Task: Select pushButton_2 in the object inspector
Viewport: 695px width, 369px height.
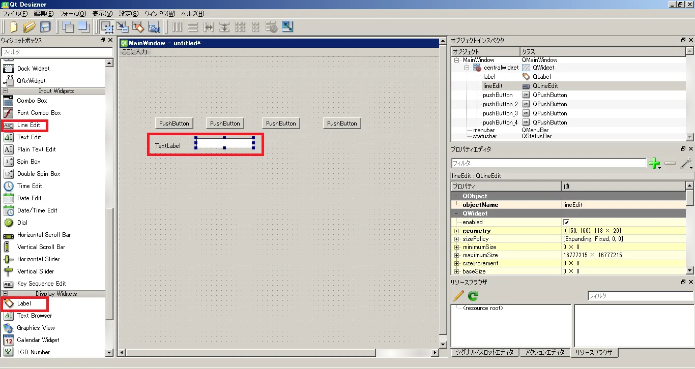Action: [x=500, y=104]
